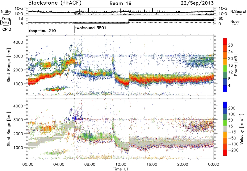This screenshot has width=247, height=171.
Task: Click the Slant Range label of the power panel
Action: (9, 65)
